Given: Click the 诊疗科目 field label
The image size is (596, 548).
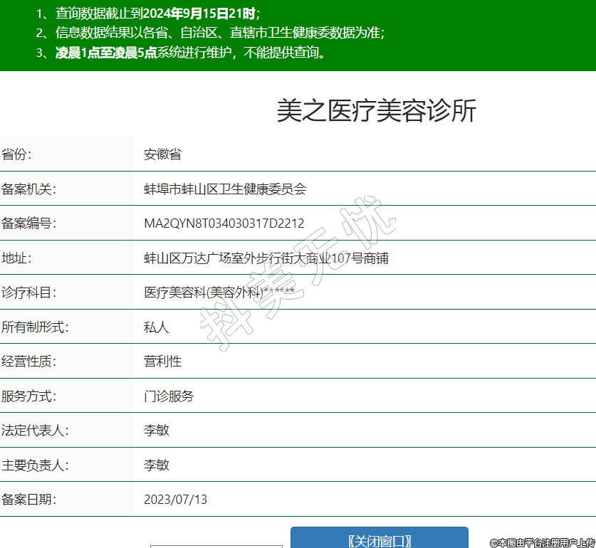Looking at the screenshot, I should 28,293.
